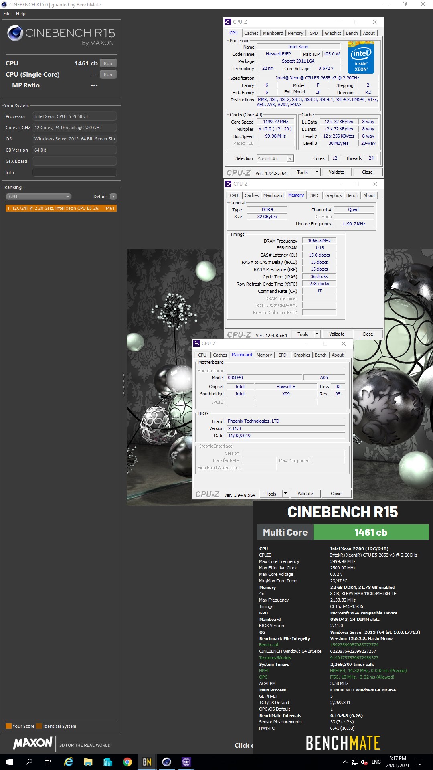Select the 12C/24T Xeon ranking entry
The height and width of the screenshot is (770, 433).
[x=61, y=208]
